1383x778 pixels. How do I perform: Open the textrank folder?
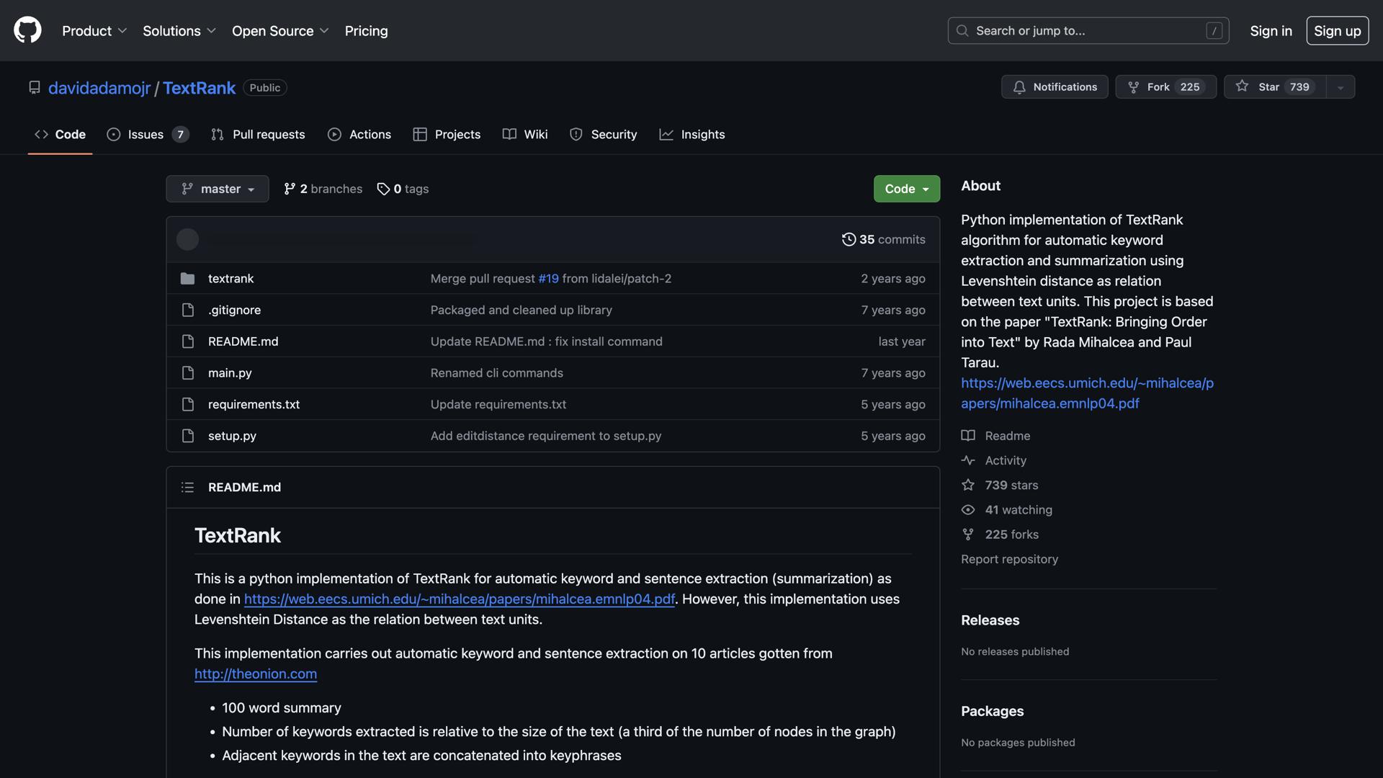click(230, 279)
